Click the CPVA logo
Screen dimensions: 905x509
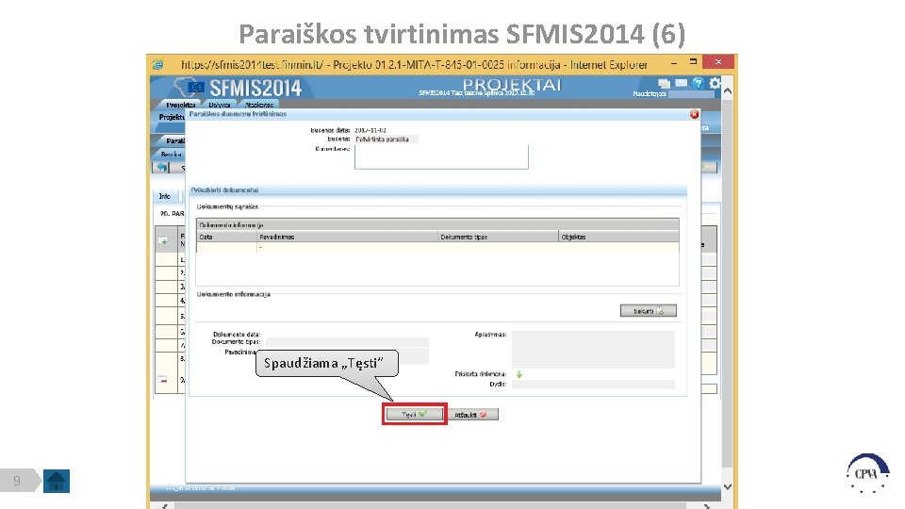click(x=867, y=474)
